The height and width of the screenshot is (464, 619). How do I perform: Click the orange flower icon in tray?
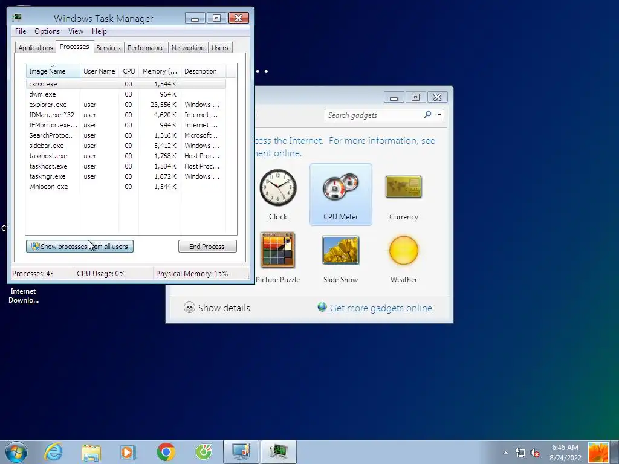[598, 452]
